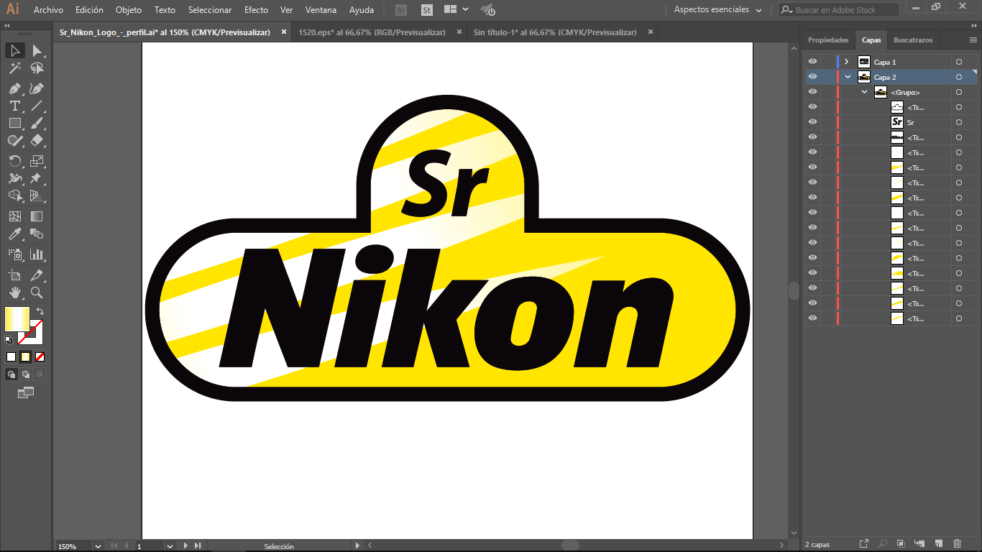Open the Adobe Stock (St) shortcut
The image size is (982, 552).
(x=427, y=10)
